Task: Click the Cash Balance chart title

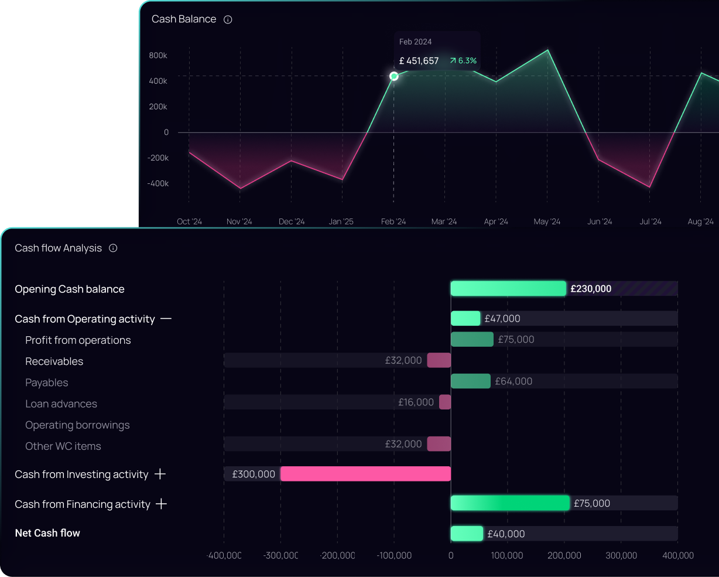Action: point(184,19)
